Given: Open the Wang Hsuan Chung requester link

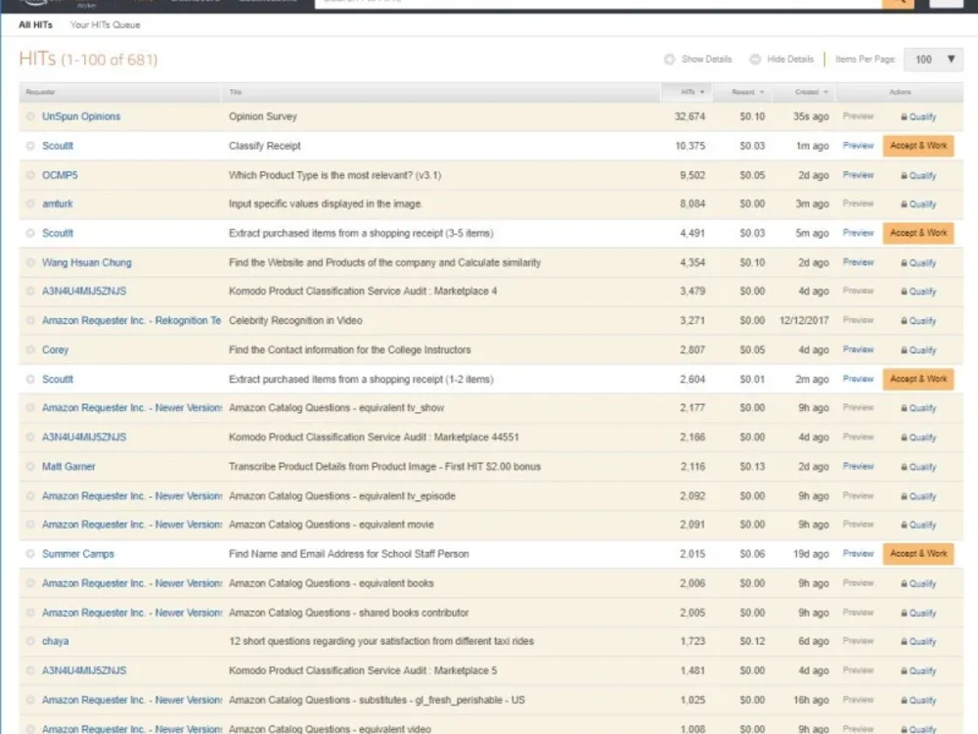Looking at the screenshot, I should 87,262.
